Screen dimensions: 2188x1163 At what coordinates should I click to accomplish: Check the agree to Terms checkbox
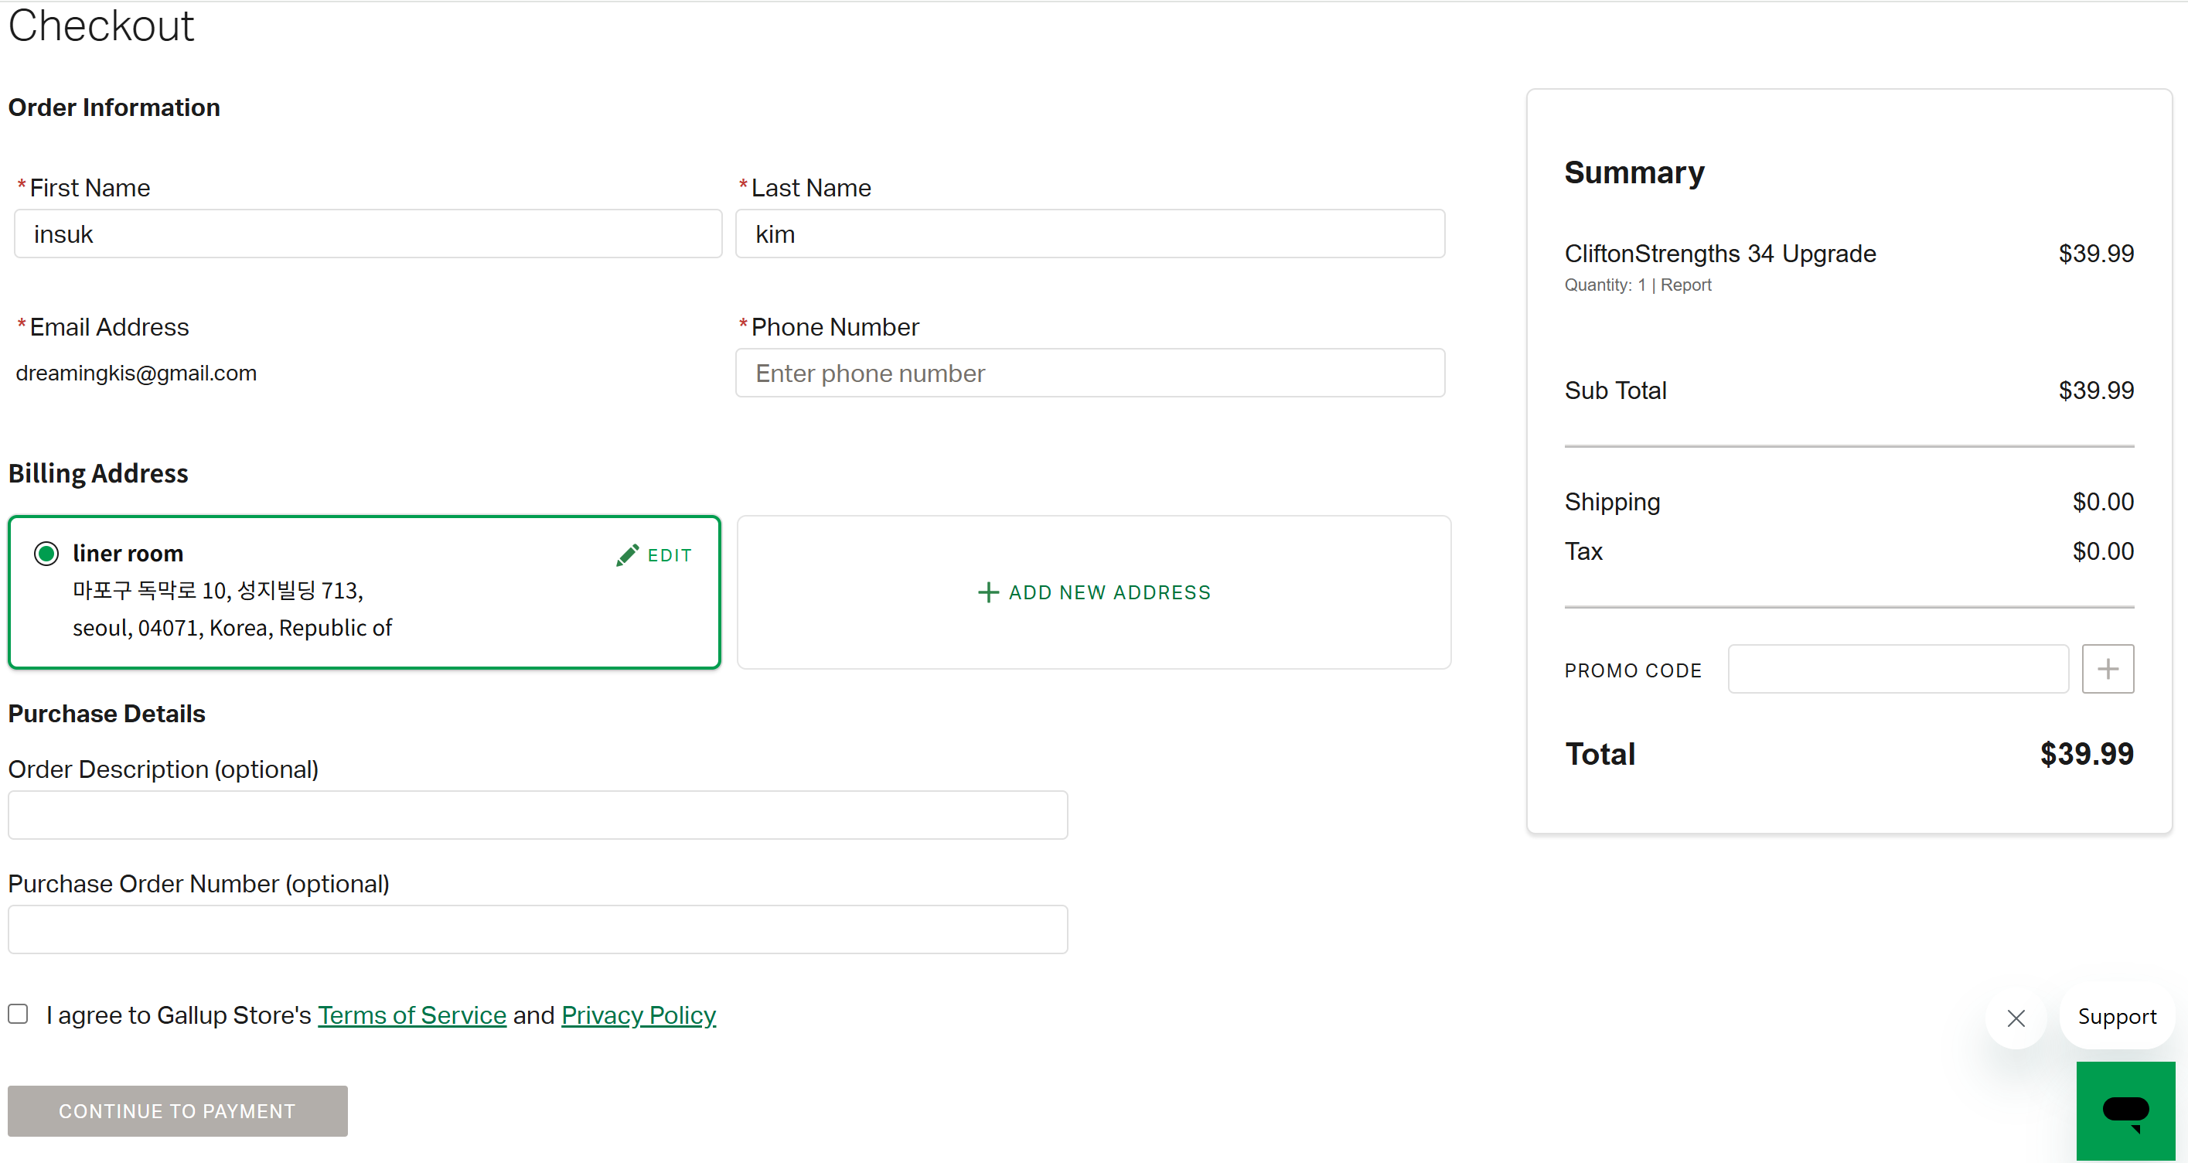coord(18,1014)
